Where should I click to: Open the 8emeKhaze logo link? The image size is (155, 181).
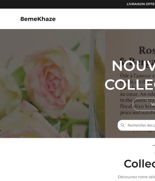click(38, 19)
